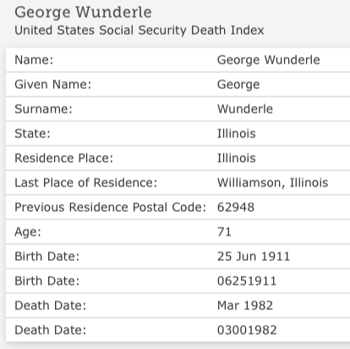Click the Age: field label
Viewport: 350px width, 349px height.
28,232
